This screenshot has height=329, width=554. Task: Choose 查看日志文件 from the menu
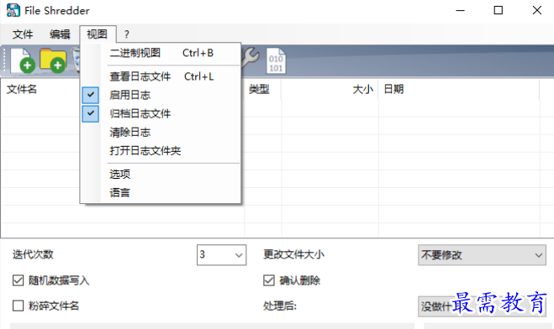(x=161, y=76)
